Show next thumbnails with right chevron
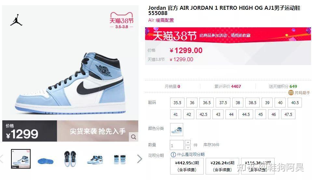312x180 pixels. click(140, 159)
